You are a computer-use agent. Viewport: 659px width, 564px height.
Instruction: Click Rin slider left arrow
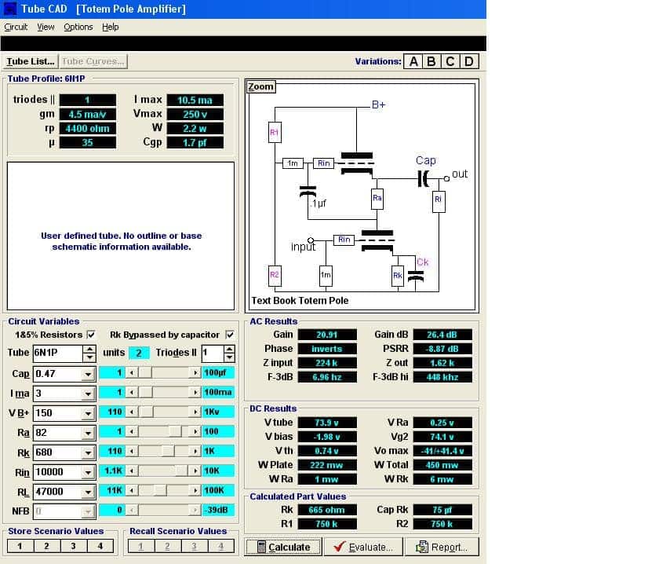click(132, 471)
